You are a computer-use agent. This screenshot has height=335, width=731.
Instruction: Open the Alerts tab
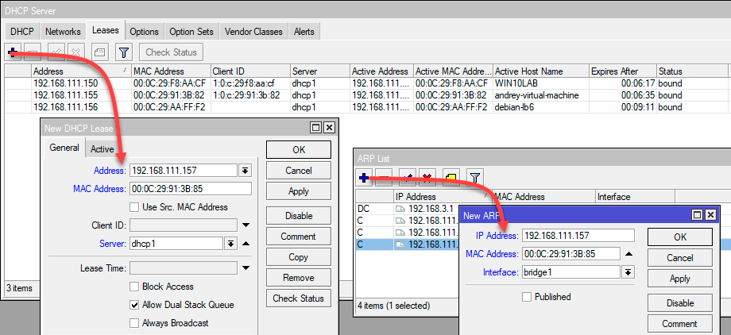304,32
